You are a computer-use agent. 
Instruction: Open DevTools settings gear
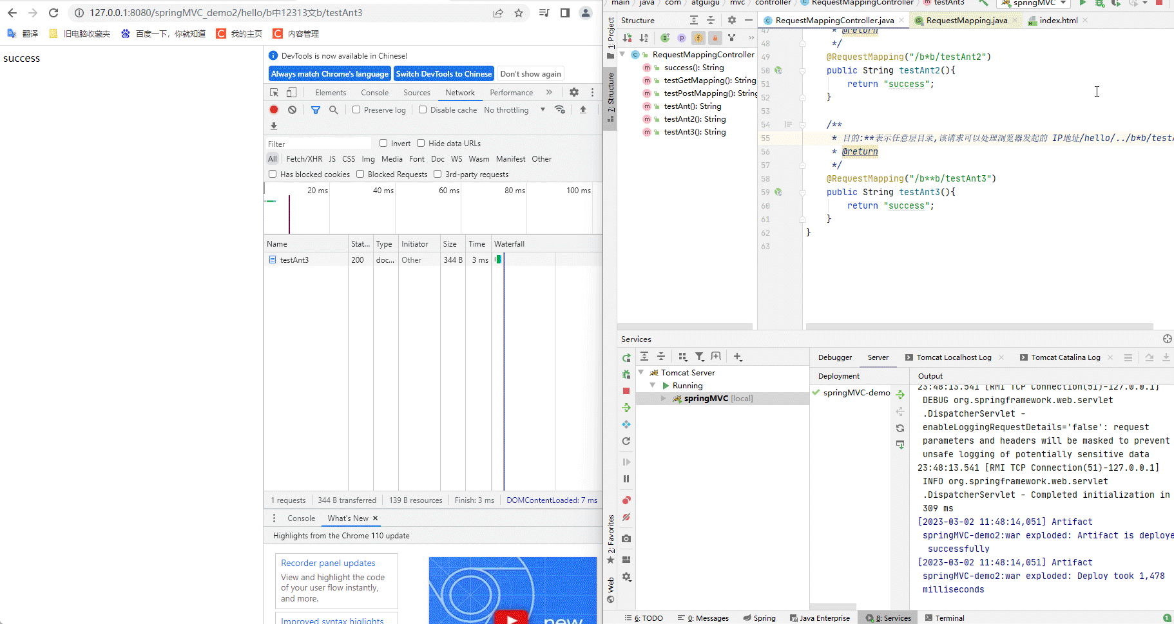tap(574, 93)
